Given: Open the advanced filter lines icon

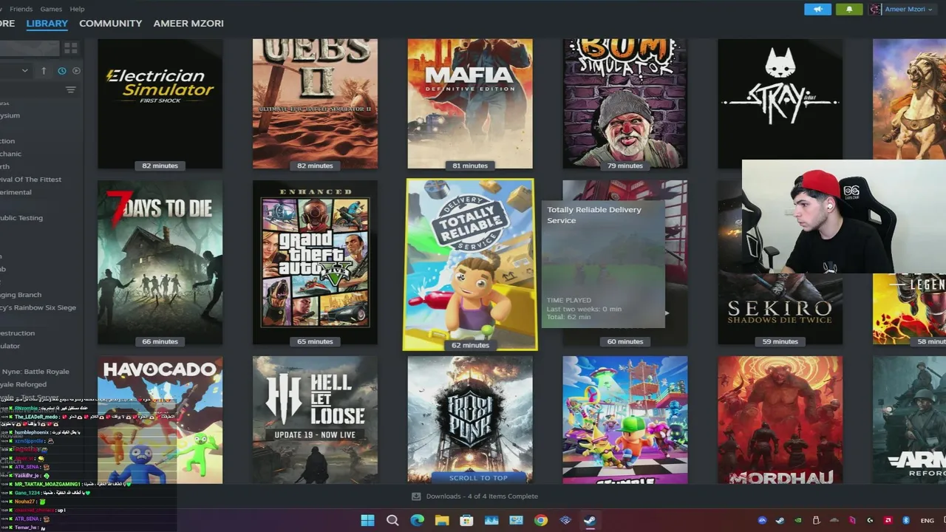Looking at the screenshot, I should coord(71,90).
